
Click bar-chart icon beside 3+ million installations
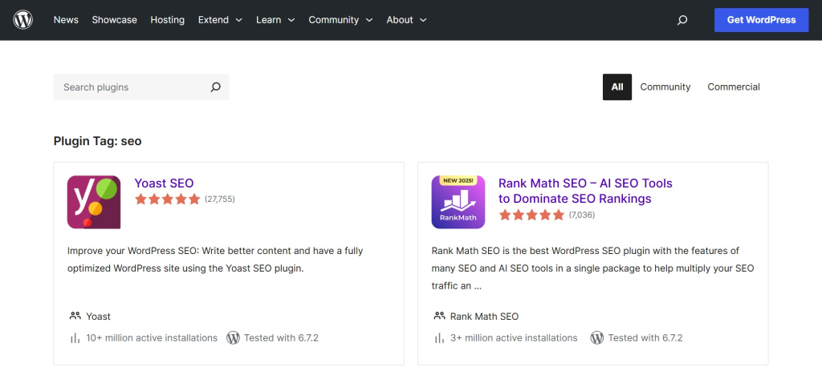pos(439,338)
